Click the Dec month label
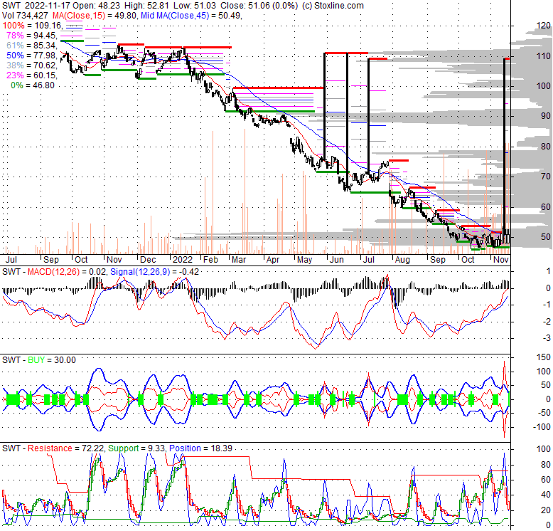 coord(148,260)
